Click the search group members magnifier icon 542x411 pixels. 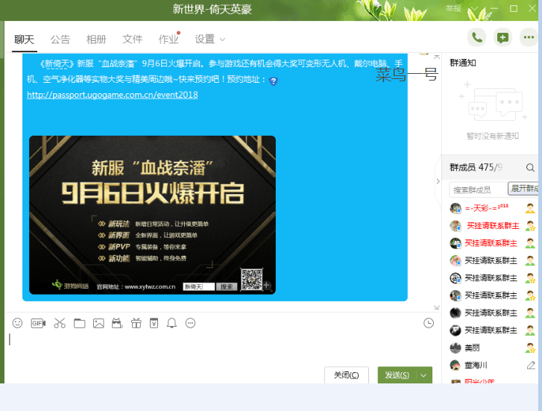(x=530, y=168)
